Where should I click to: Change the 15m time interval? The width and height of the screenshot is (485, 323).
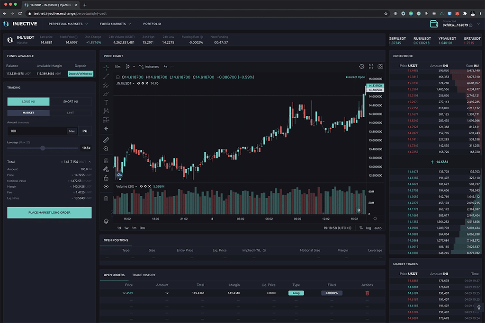coord(117,66)
